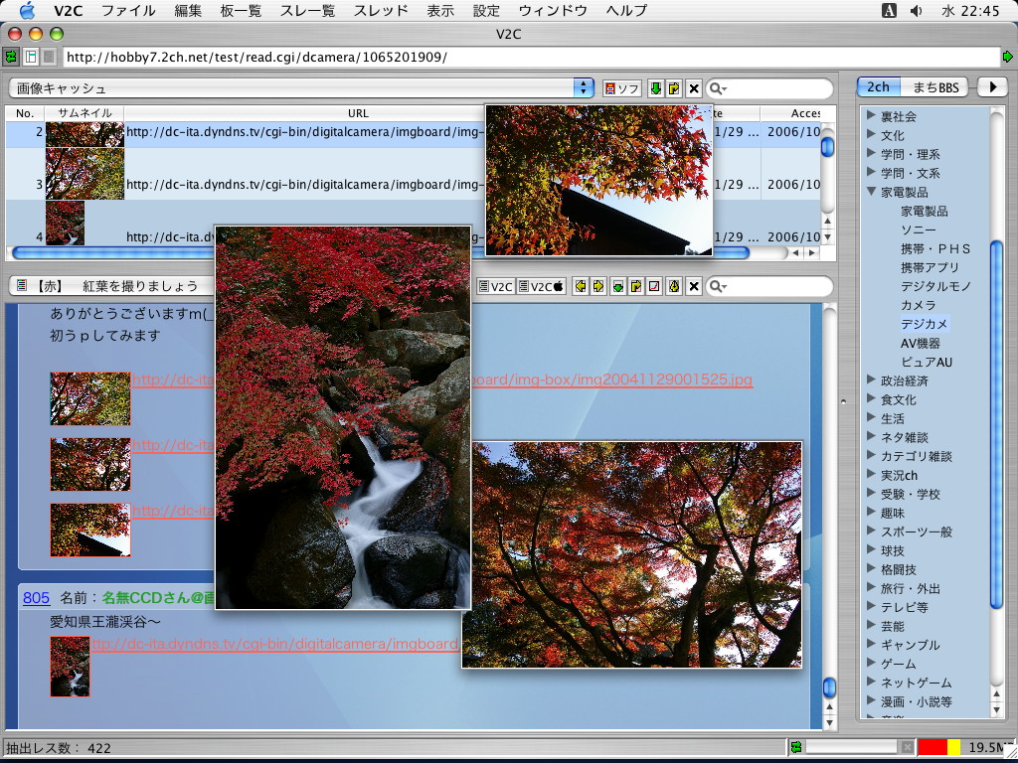Select row 3 thumbnail in image cache table
This screenshot has width=1018, height=763.
[85, 173]
